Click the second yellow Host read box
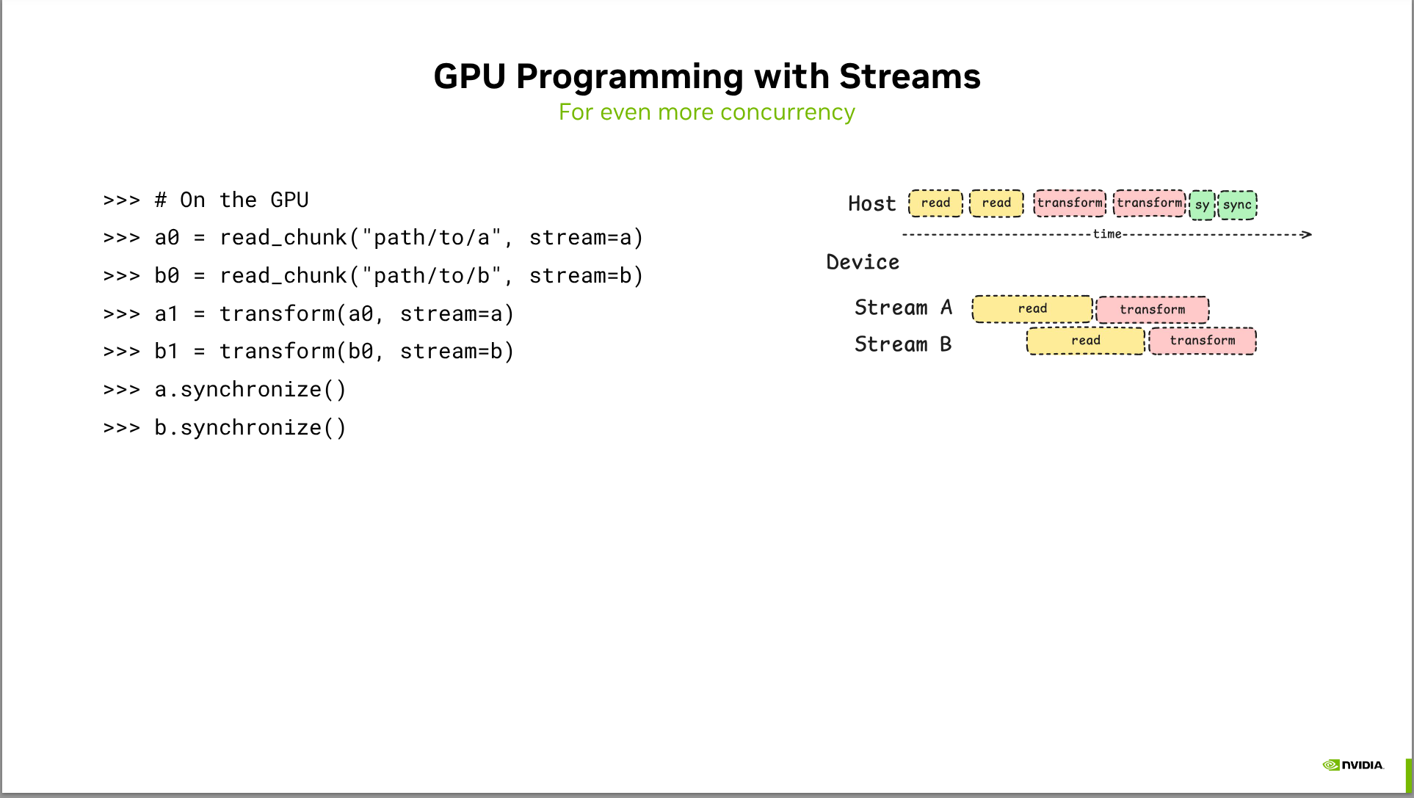 [x=996, y=203]
